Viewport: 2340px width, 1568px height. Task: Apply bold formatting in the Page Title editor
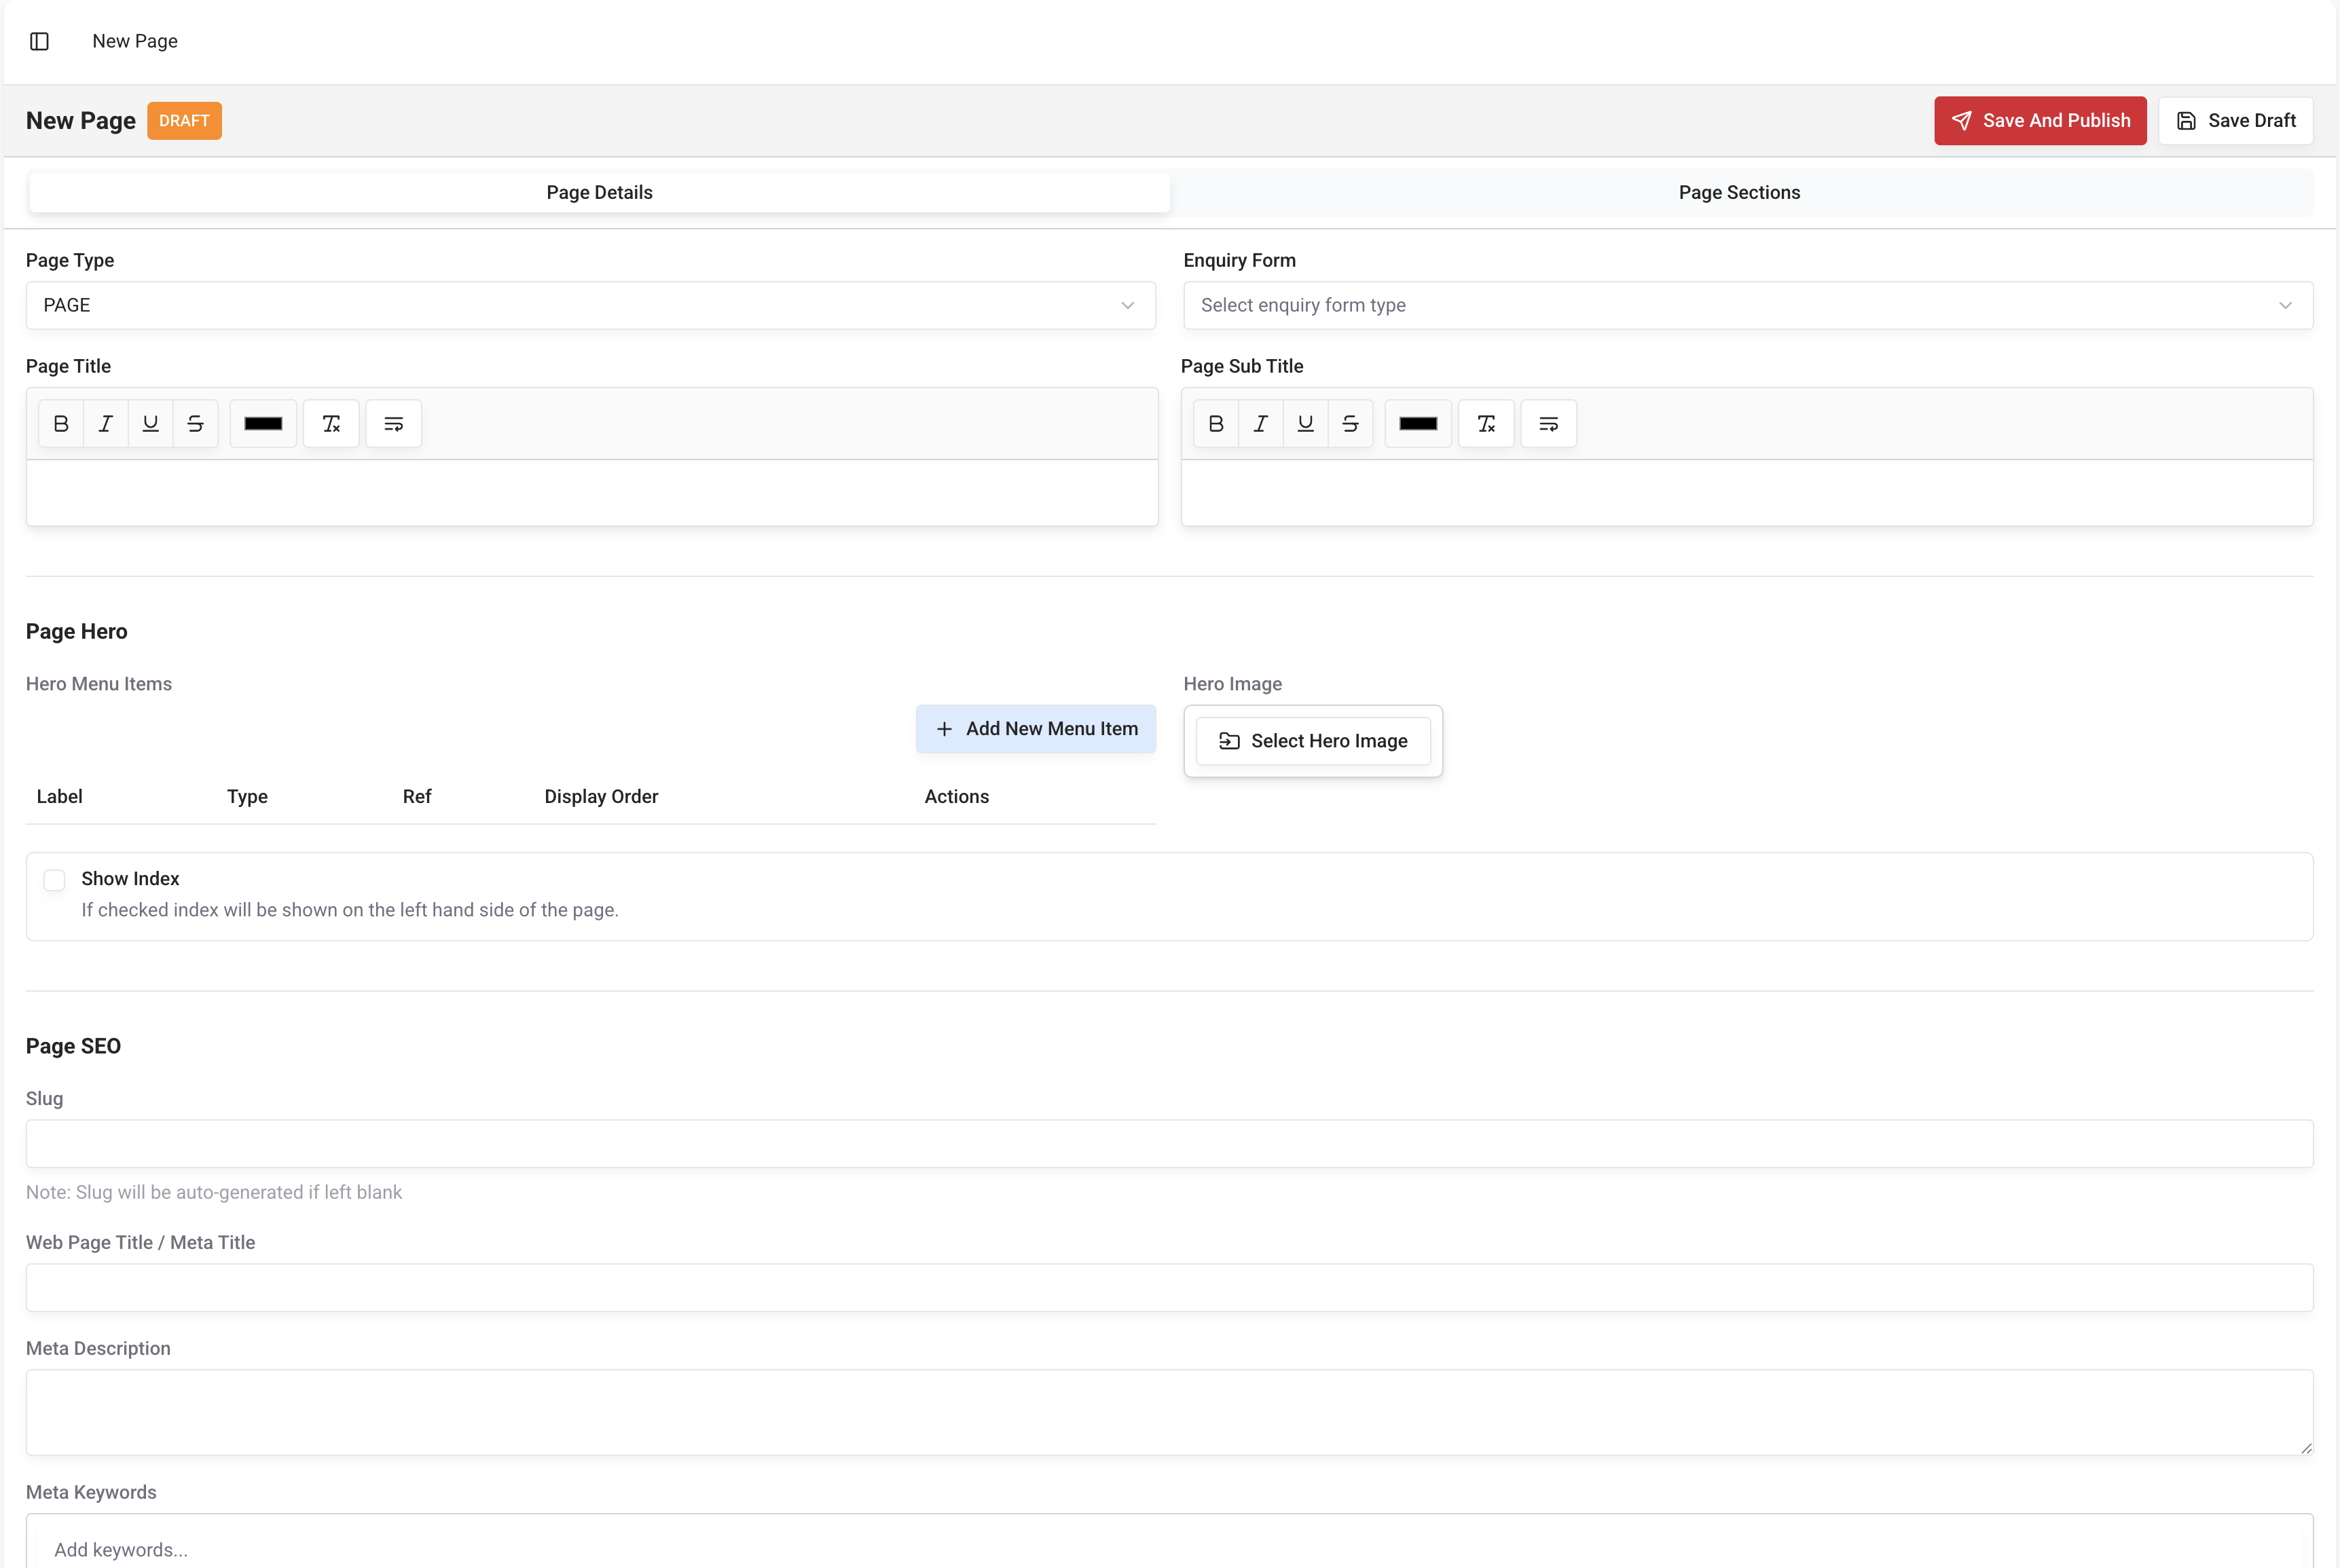[x=61, y=423]
